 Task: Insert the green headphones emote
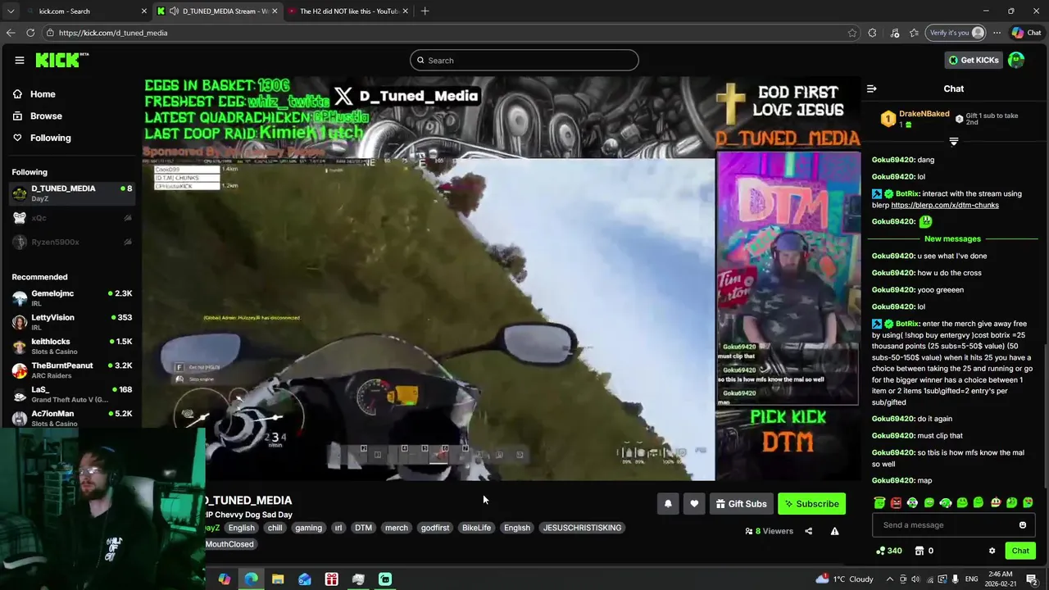945,502
